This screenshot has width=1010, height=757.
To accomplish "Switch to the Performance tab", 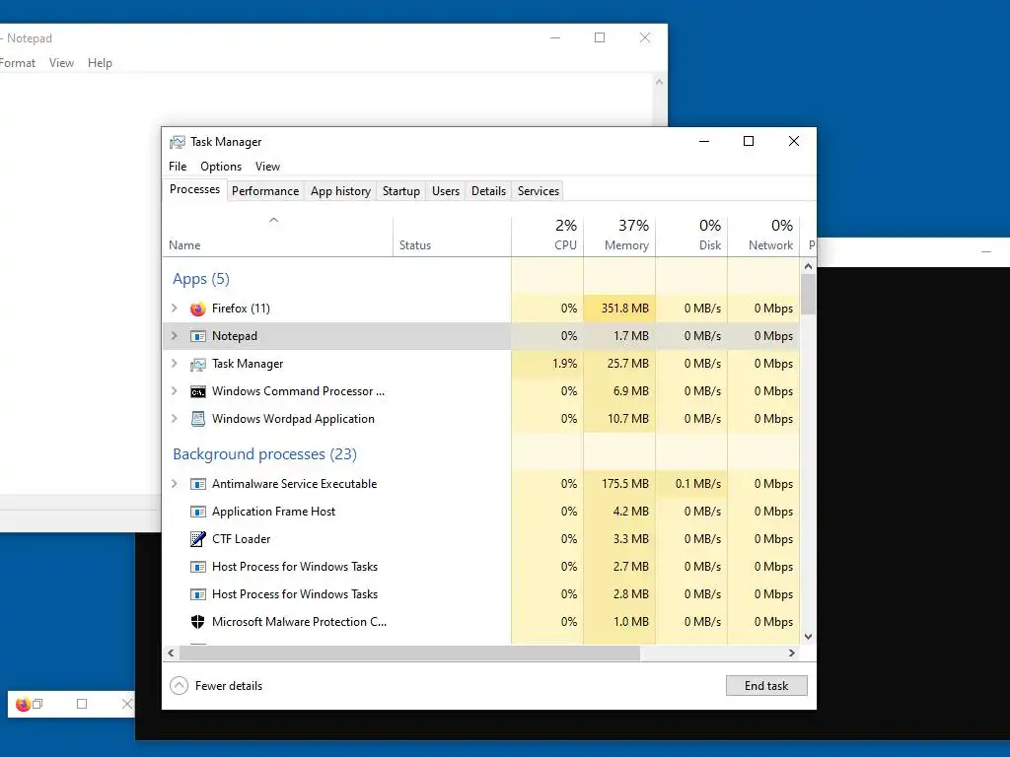I will [265, 191].
